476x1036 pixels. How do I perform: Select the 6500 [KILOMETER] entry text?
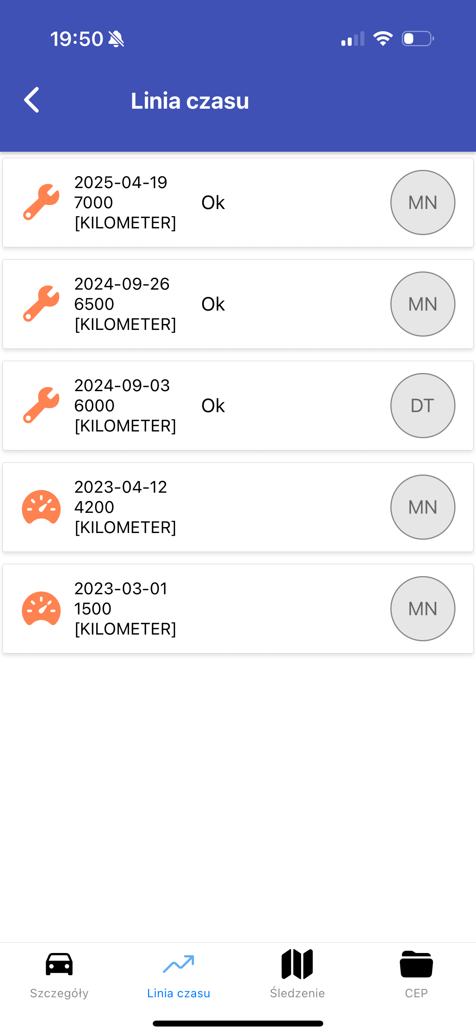[125, 314]
